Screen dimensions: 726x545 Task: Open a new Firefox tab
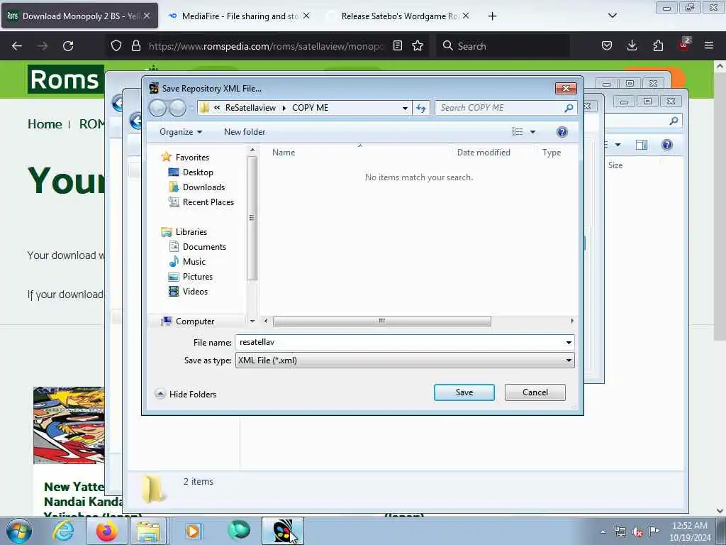point(492,16)
